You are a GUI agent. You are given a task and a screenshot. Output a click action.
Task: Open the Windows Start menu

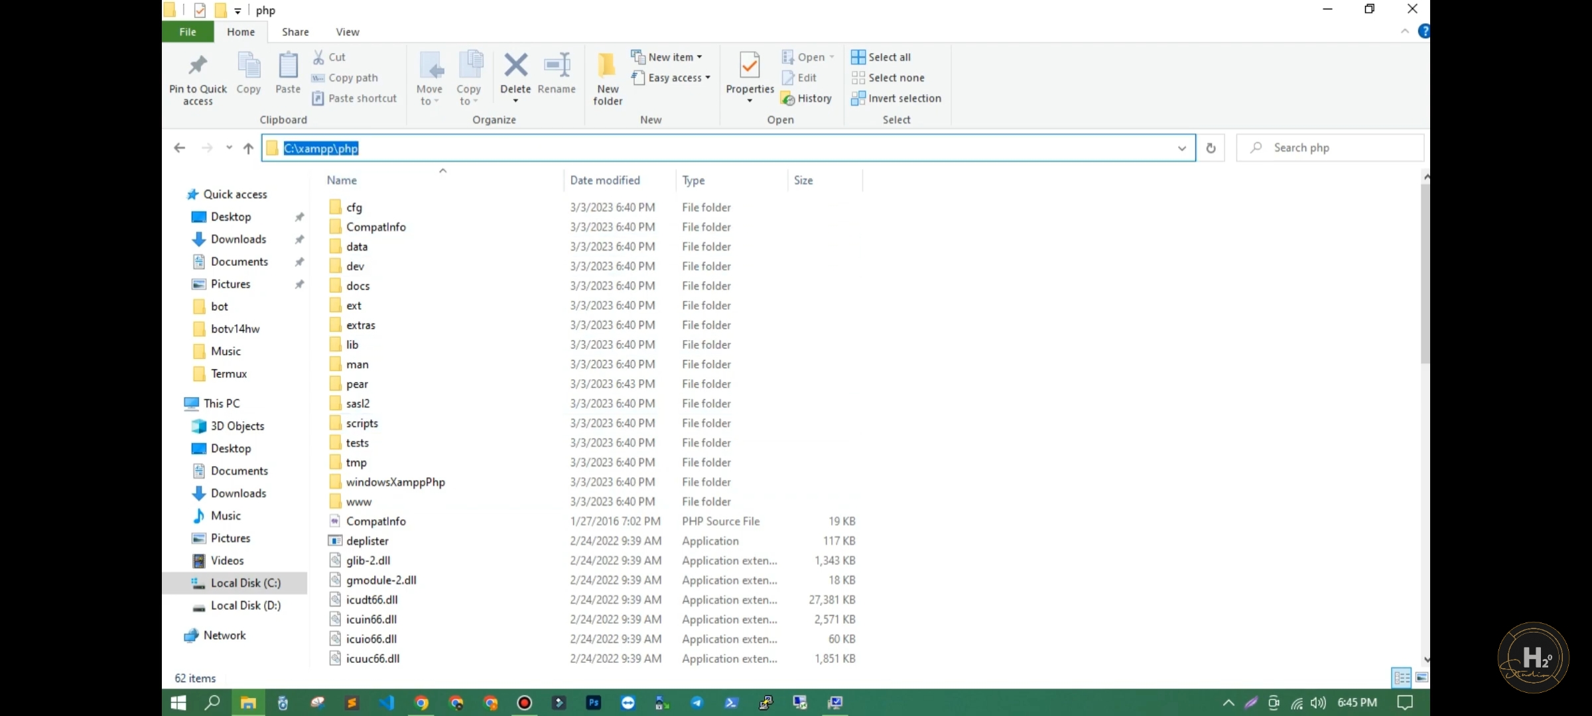178,703
